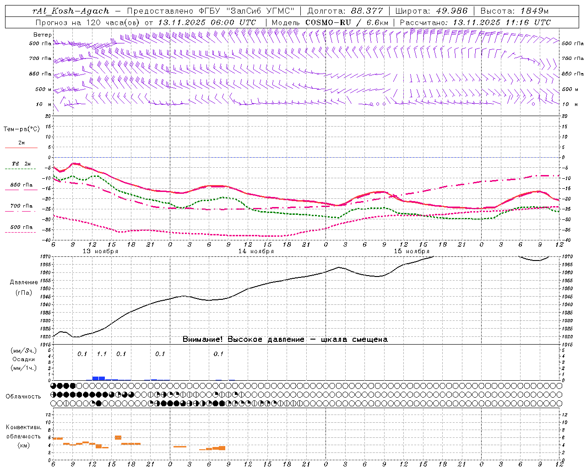Viewport: 586px width, 468px height.
Task: Click the 'Модель COSMO-RU / 6.6км' text
Action: [330, 22]
